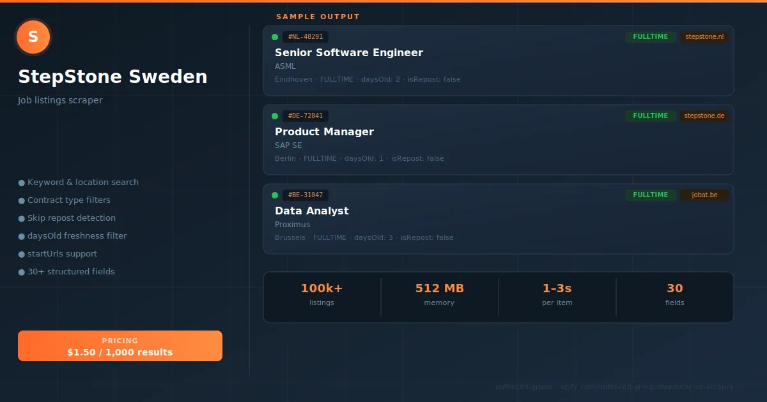
Task: Click the Berlin job details line
Action: tap(359, 159)
